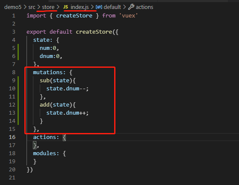The height and width of the screenshot is (185, 239).
Task: Click line number 1 in the gutter
Action: point(14,16)
